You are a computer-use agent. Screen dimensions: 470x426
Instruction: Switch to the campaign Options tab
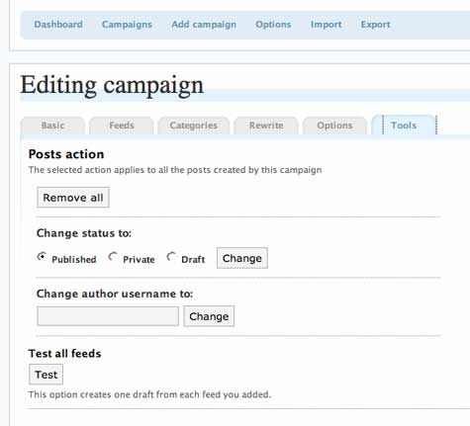click(334, 126)
